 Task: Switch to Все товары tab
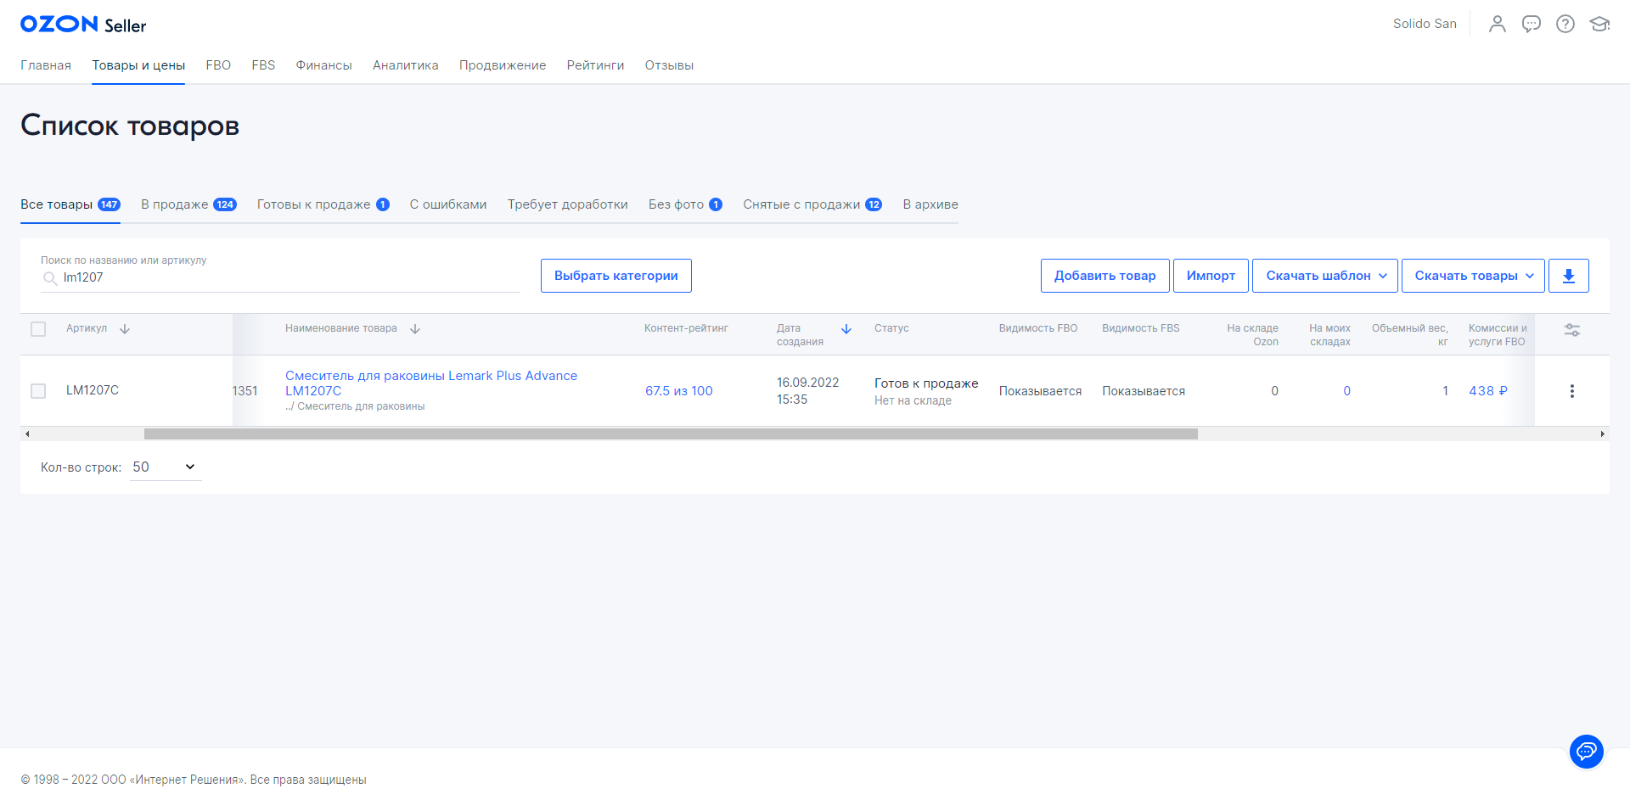point(70,204)
